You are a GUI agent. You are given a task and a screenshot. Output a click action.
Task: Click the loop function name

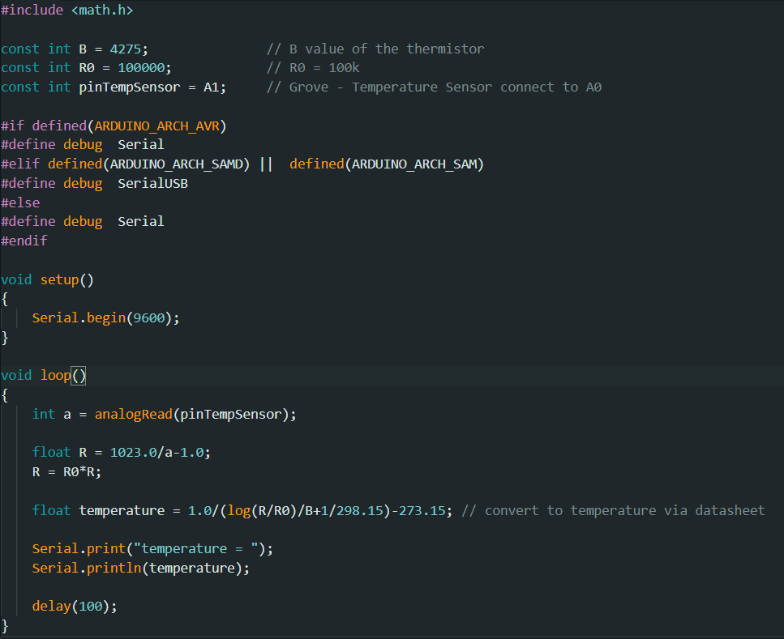coord(55,375)
